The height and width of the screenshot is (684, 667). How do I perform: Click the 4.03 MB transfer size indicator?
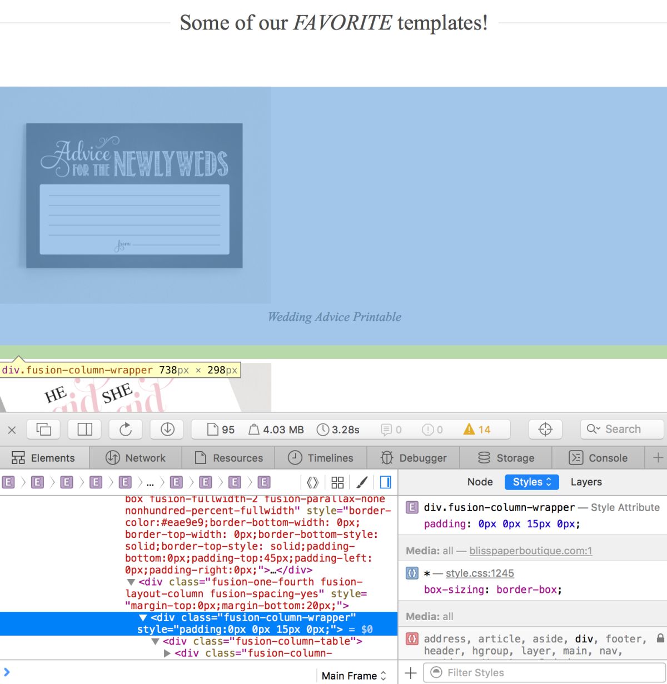pyautogui.click(x=276, y=430)
